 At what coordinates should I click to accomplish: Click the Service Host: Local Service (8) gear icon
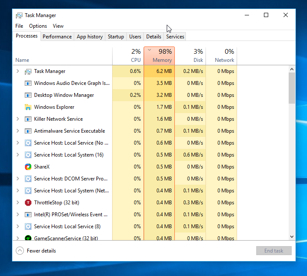tap(28, 227)
